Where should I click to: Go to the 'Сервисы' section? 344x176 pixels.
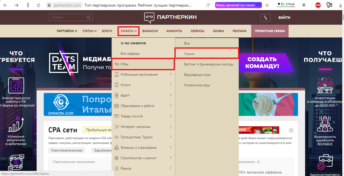(x=198, y=31)
